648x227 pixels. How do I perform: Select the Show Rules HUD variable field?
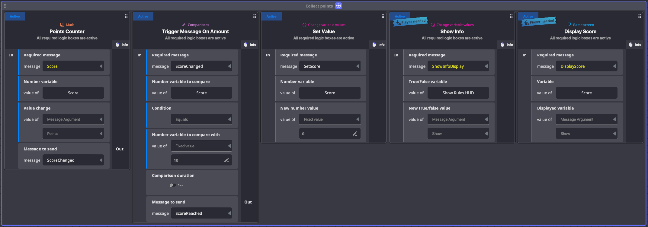[x=458, y=93]
